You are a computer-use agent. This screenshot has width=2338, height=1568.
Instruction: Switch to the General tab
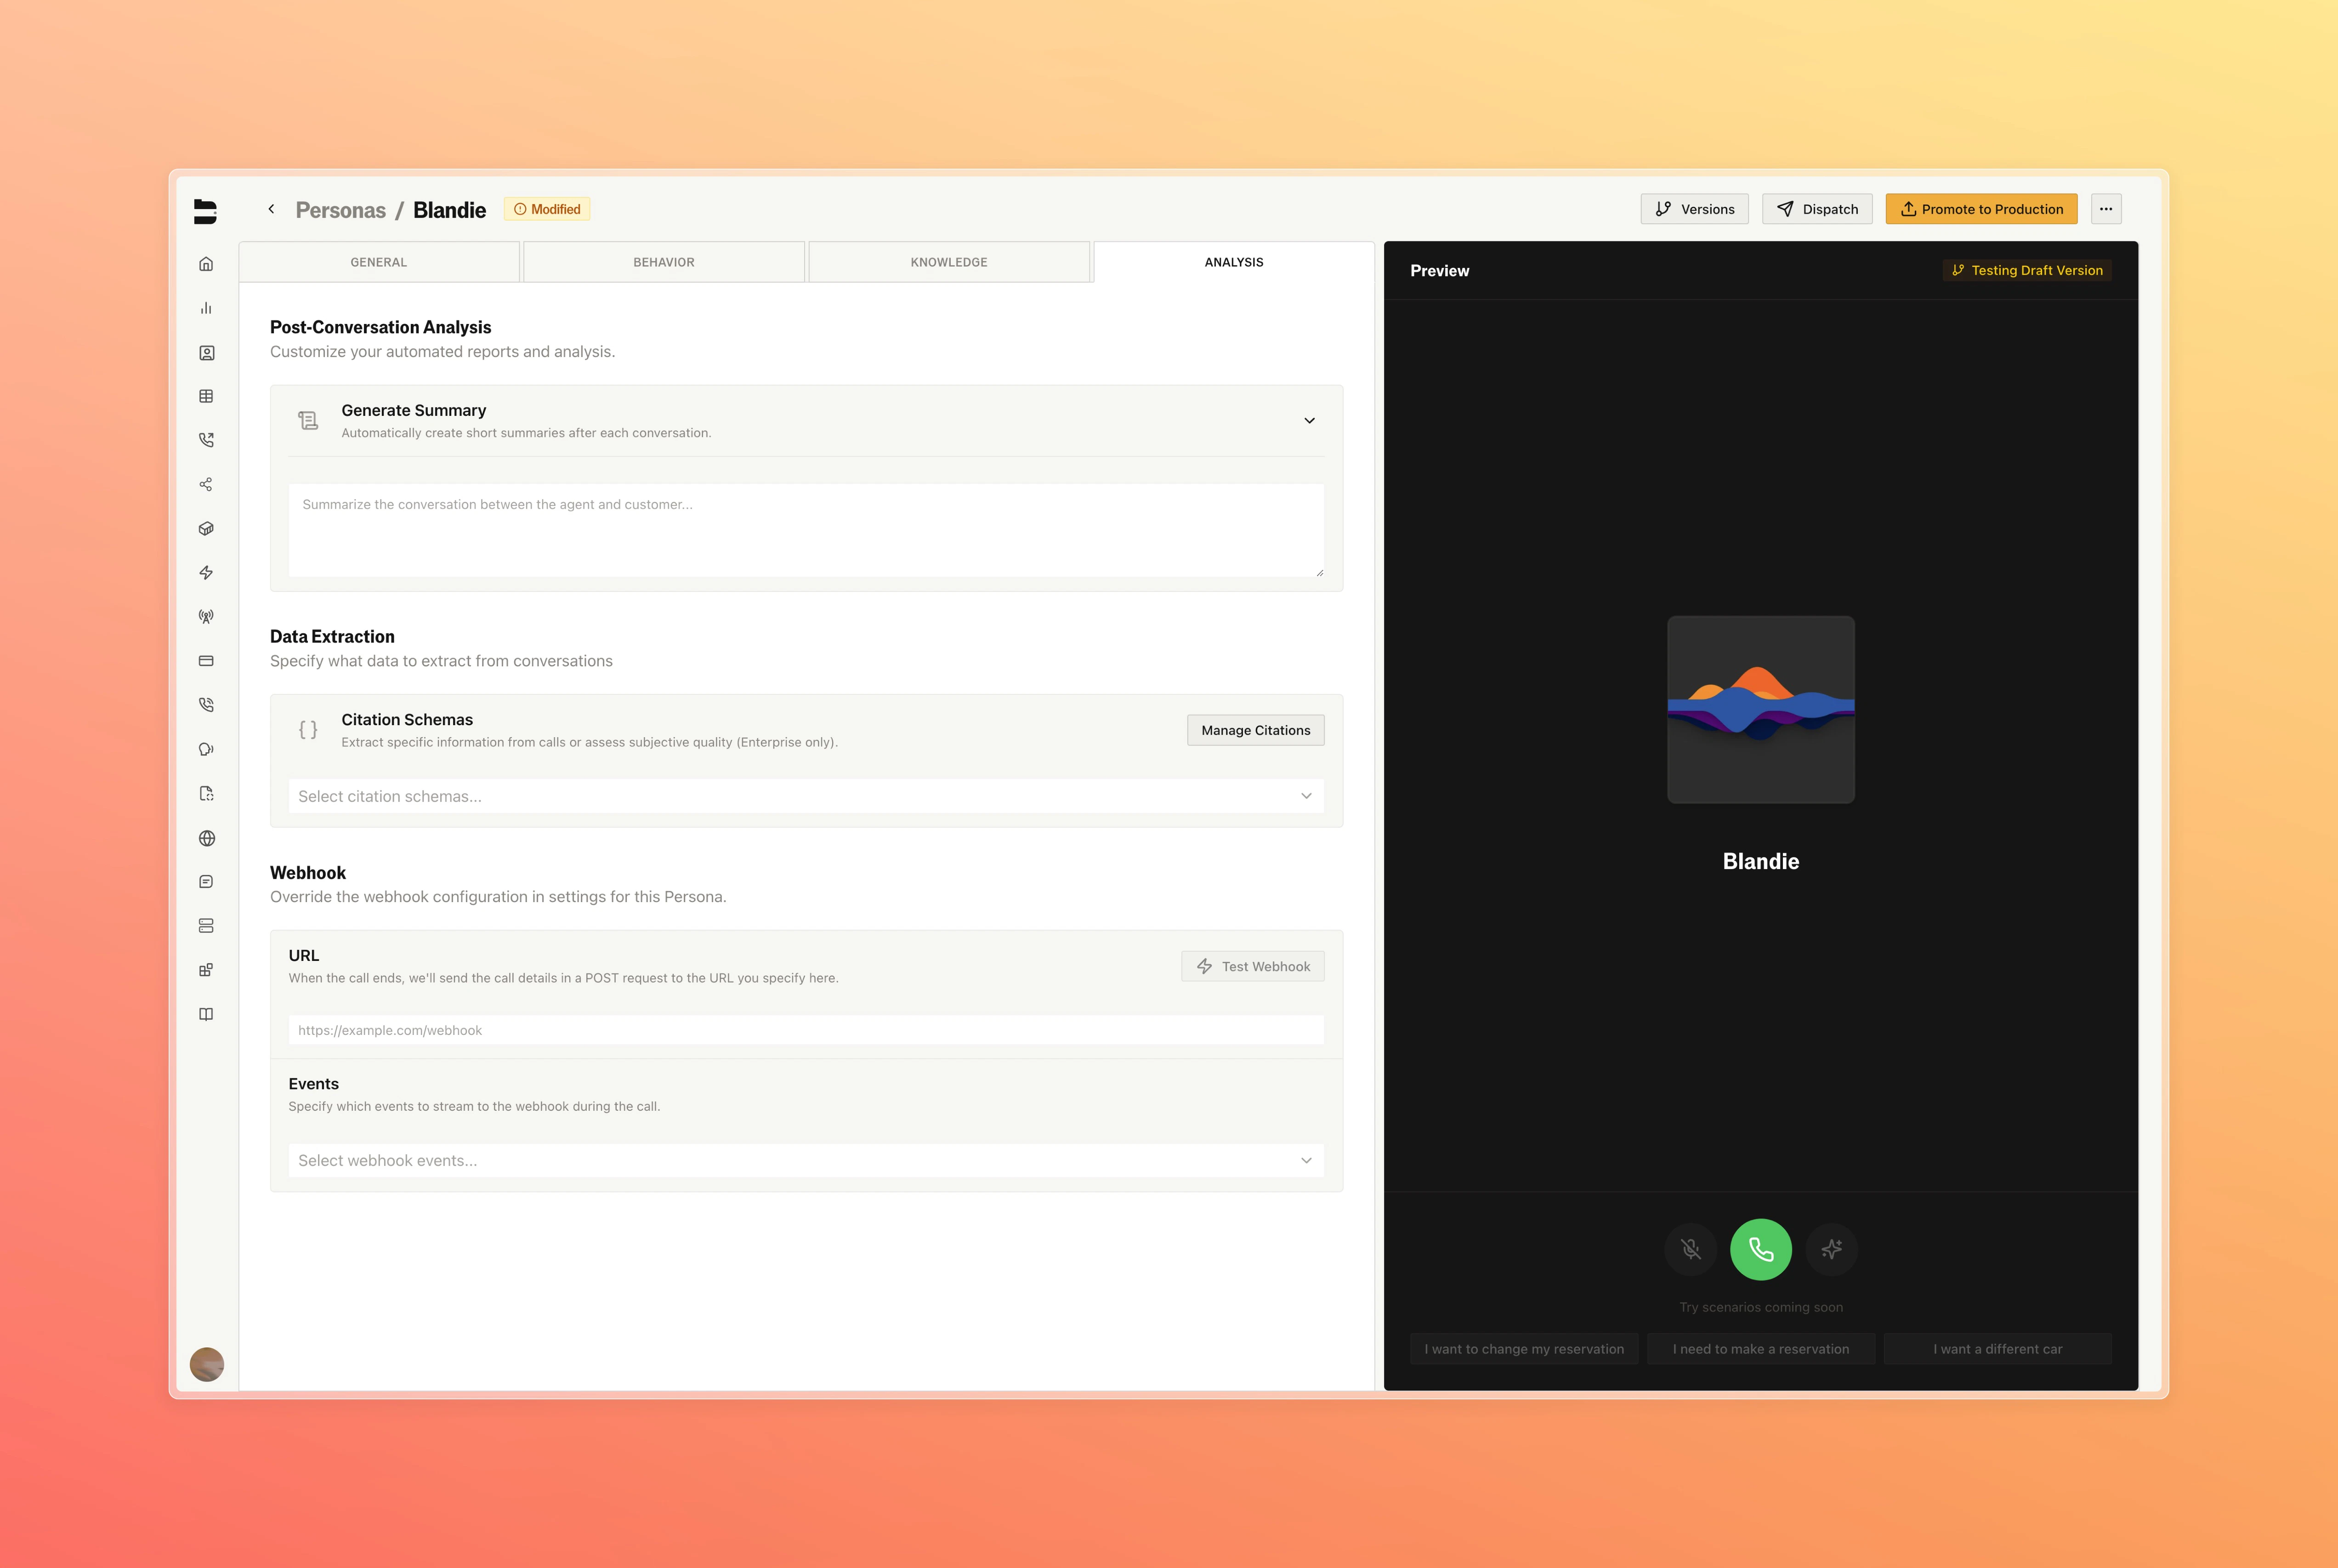tap(379, 262)
